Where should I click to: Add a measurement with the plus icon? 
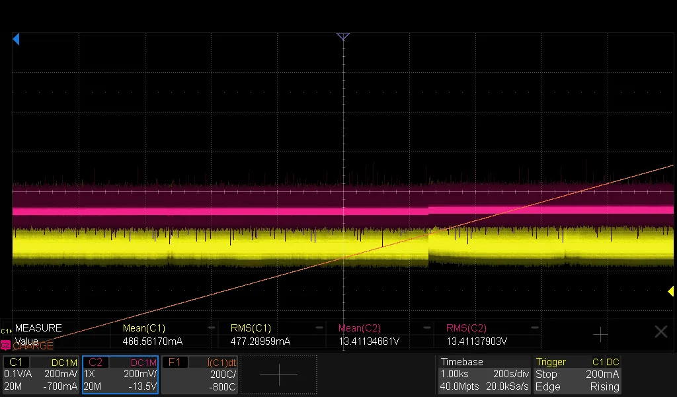tap(600, 334)
